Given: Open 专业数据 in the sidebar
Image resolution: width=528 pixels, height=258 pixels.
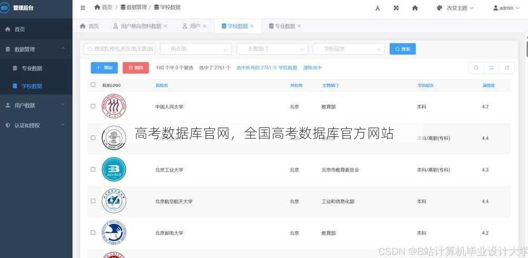Looking at the screenshot, I should point(36,68).
